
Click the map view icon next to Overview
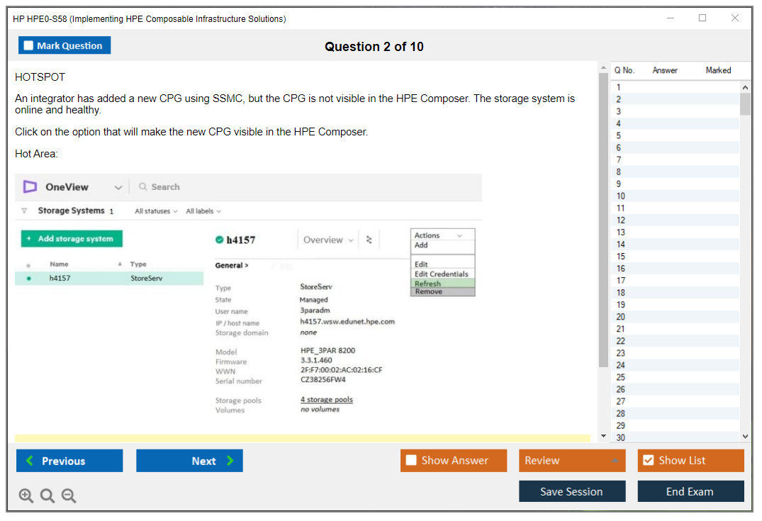[369, 240]
